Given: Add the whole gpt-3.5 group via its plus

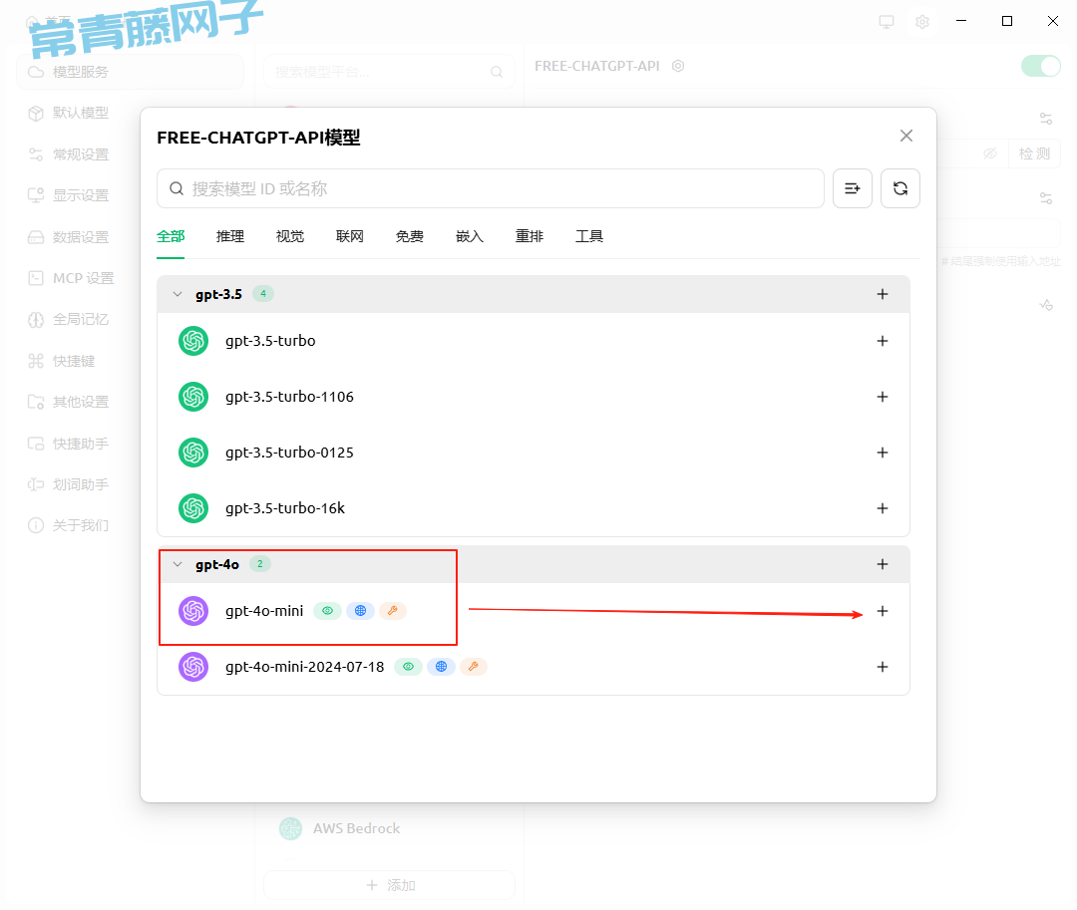Looking at the screenshot, I should pyautogui.click(x=883, y=294).
